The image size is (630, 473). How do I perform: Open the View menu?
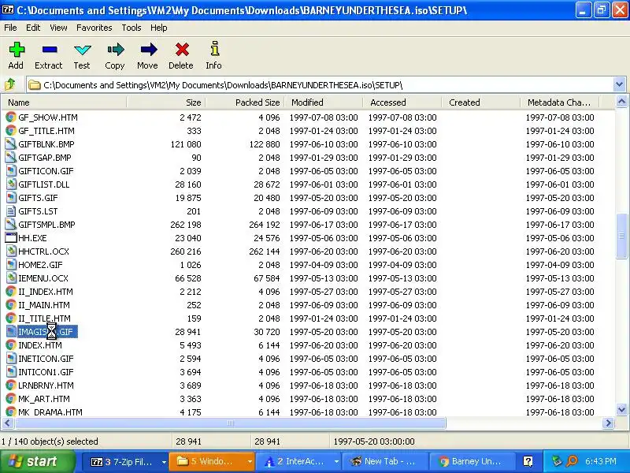click(x=58, y=28)
